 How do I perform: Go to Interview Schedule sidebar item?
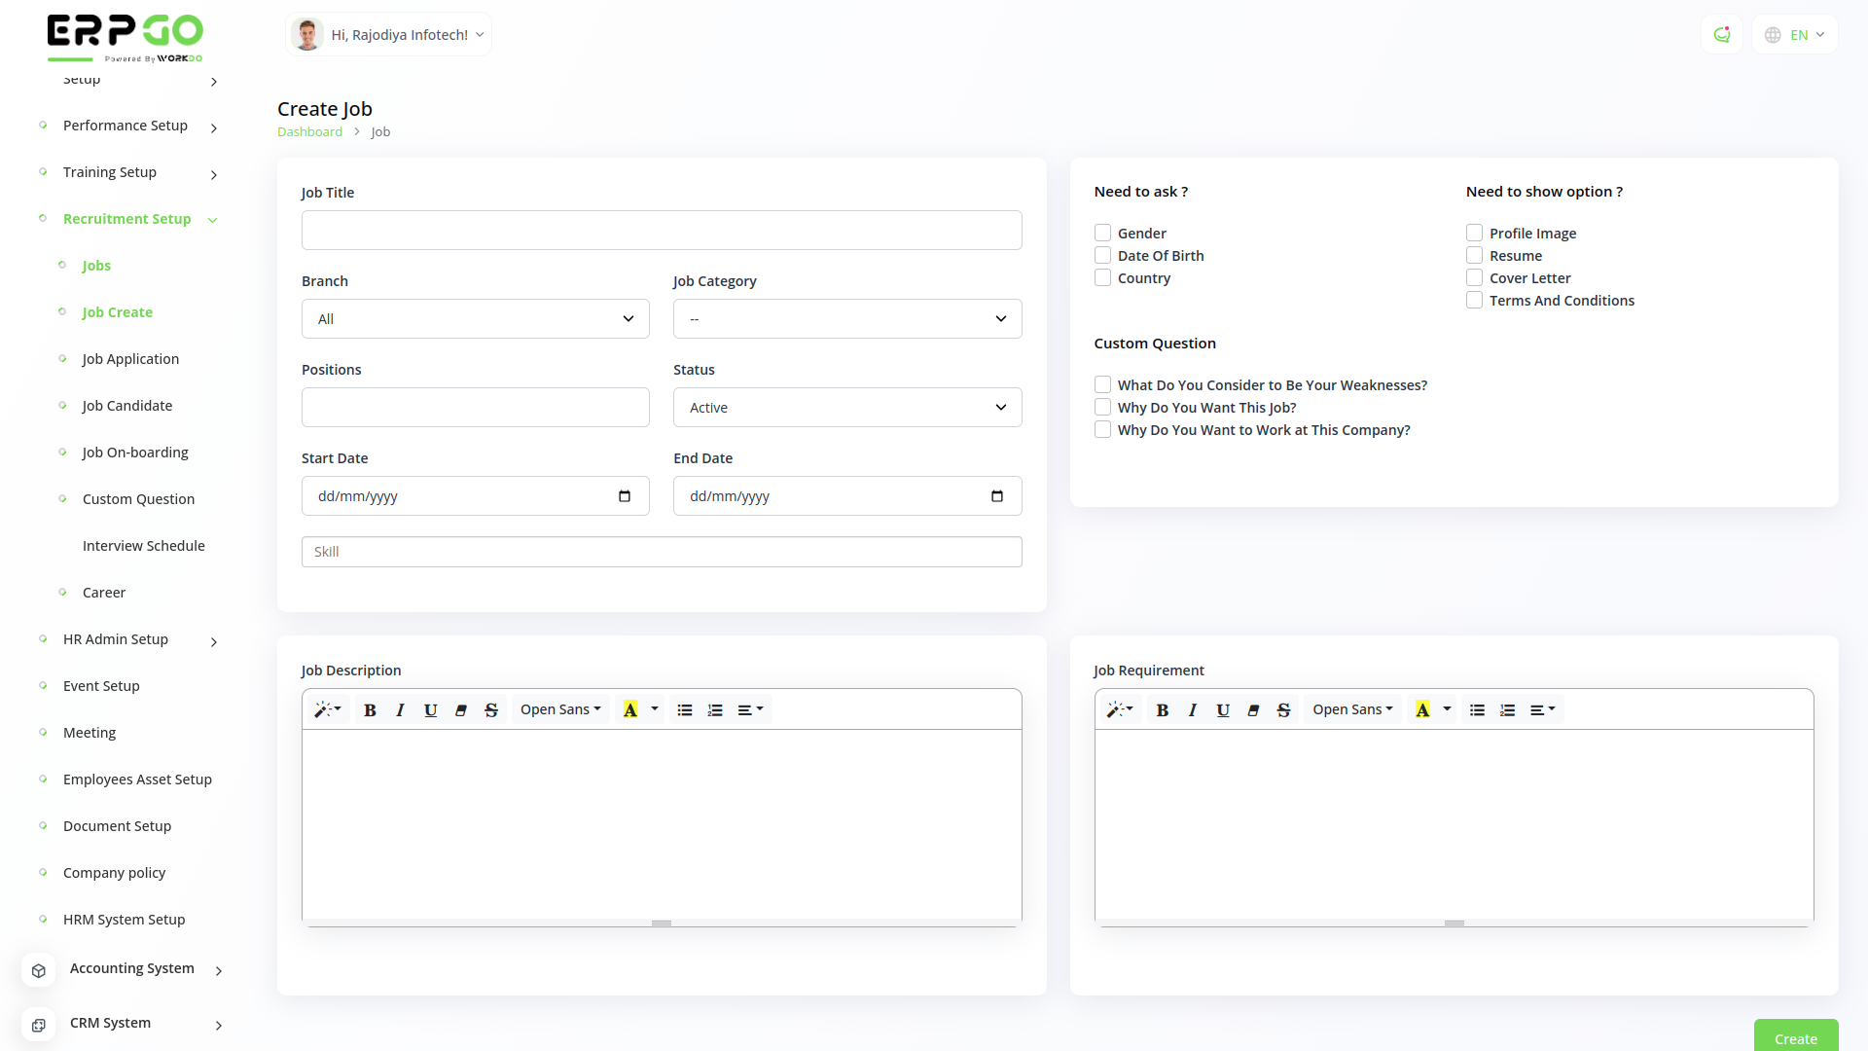(x=143, y=546)
